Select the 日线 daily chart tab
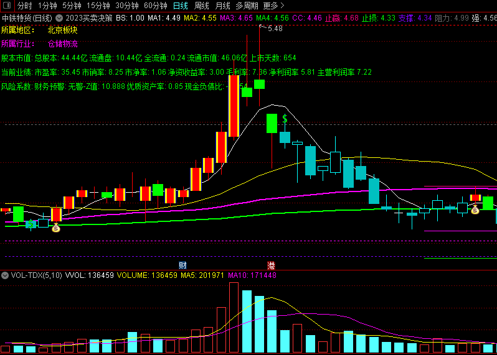The image size is (497, 355). (181, 6)
